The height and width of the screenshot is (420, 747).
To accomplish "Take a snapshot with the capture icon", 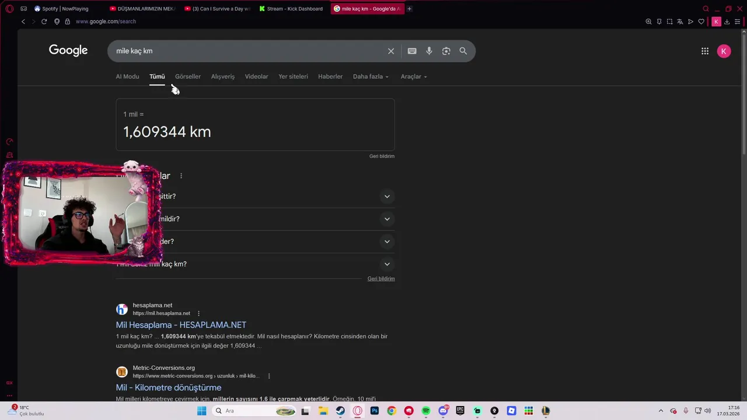I will point(669,22).
